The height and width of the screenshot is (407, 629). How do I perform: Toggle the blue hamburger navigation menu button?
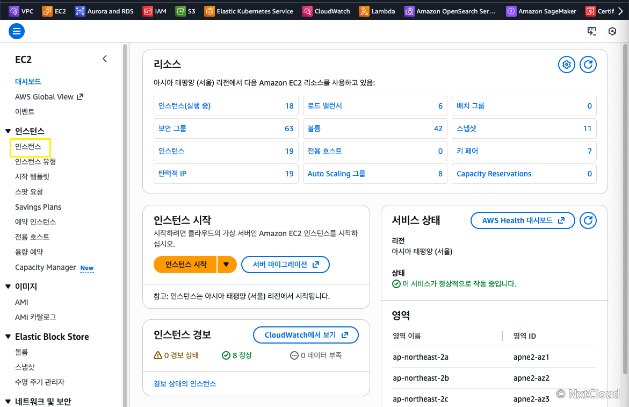[17, 31]
